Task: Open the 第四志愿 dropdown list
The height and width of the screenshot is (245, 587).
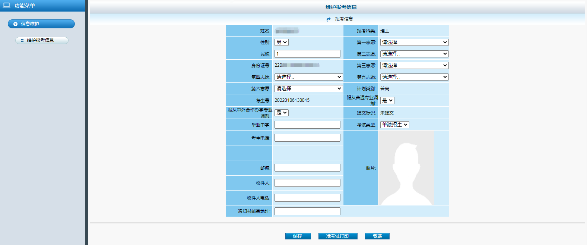Action: coord(308,77)
